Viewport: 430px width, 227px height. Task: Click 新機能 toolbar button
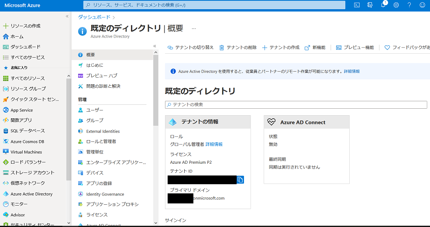coord(315,48)
